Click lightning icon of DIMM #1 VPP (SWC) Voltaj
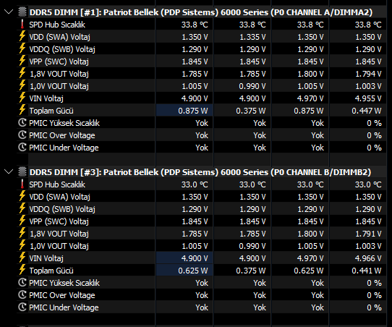Image resolution: width=392 pixels, height=327 pixels. (22, 61)
